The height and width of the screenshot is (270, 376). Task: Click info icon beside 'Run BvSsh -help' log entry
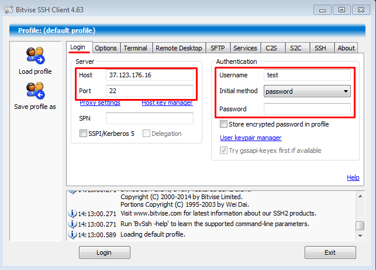(x=72, y=224)
